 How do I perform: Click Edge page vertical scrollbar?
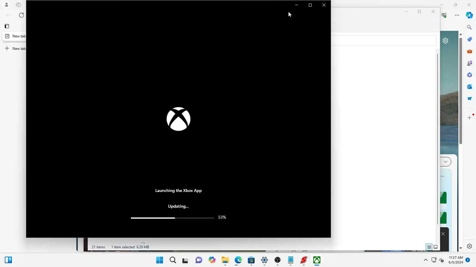coord(461,90)
